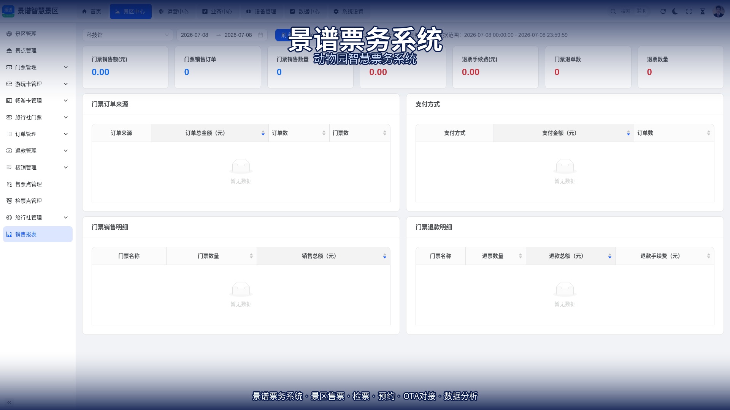The width and height of the screenshot is (730, 410).
Task: Focus the 搜索 search box
Action: pos(629,11)
